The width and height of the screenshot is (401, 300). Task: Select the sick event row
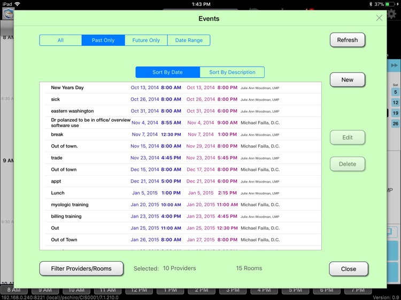(180, 99)
